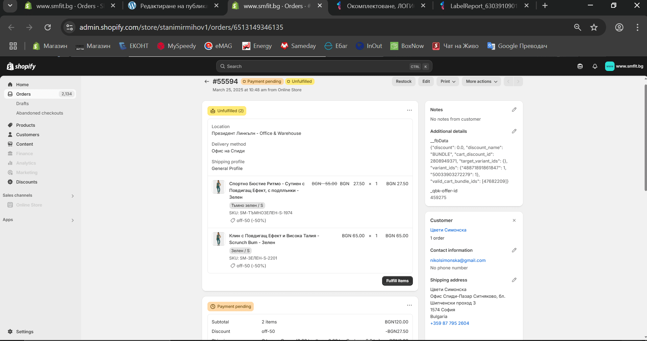Screen dimensions: 647x341
Task: Edit Additional details with the pencil icon
Action: coord(514,131)
